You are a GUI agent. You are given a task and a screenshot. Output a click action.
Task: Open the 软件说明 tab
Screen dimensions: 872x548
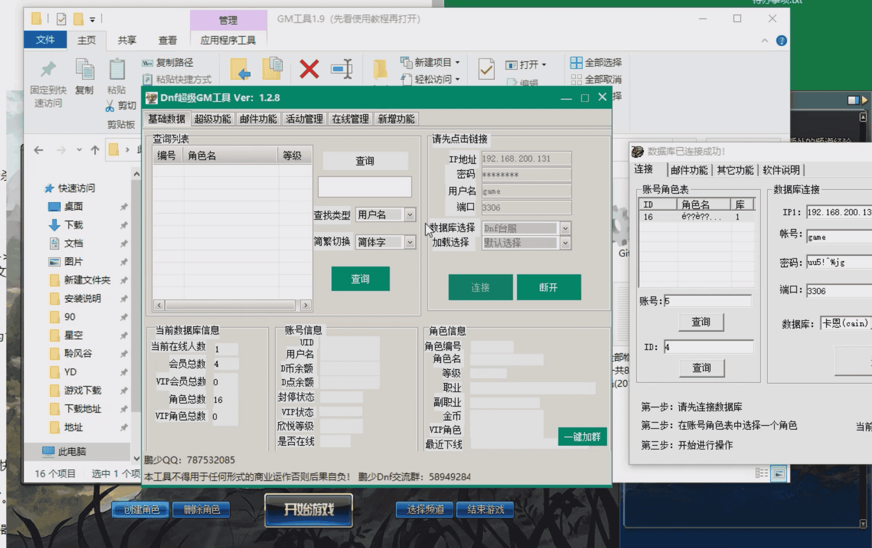[x=781, y=169]
